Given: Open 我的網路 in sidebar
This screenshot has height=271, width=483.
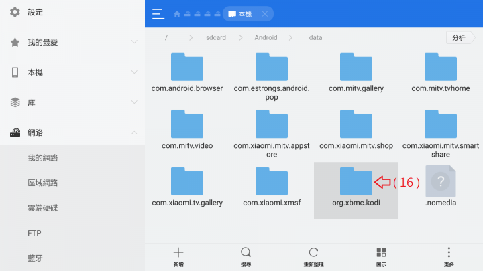Looking at the screenshot, I should (42, 158).
